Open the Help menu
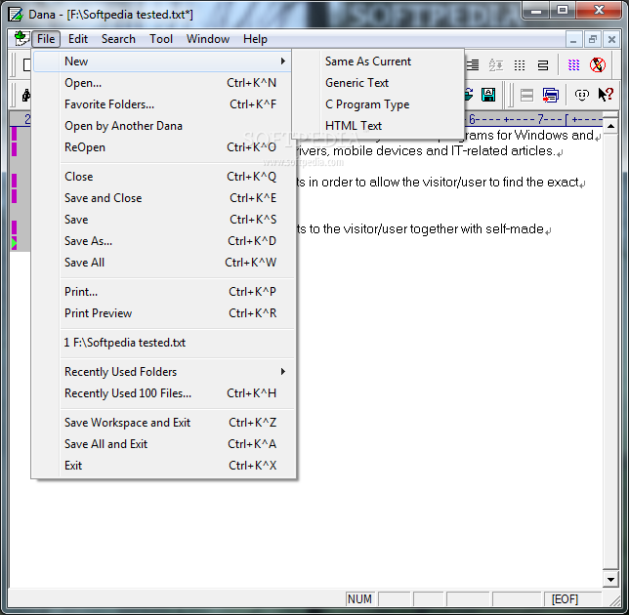This screenshot has width=629, height=615. 255,39
